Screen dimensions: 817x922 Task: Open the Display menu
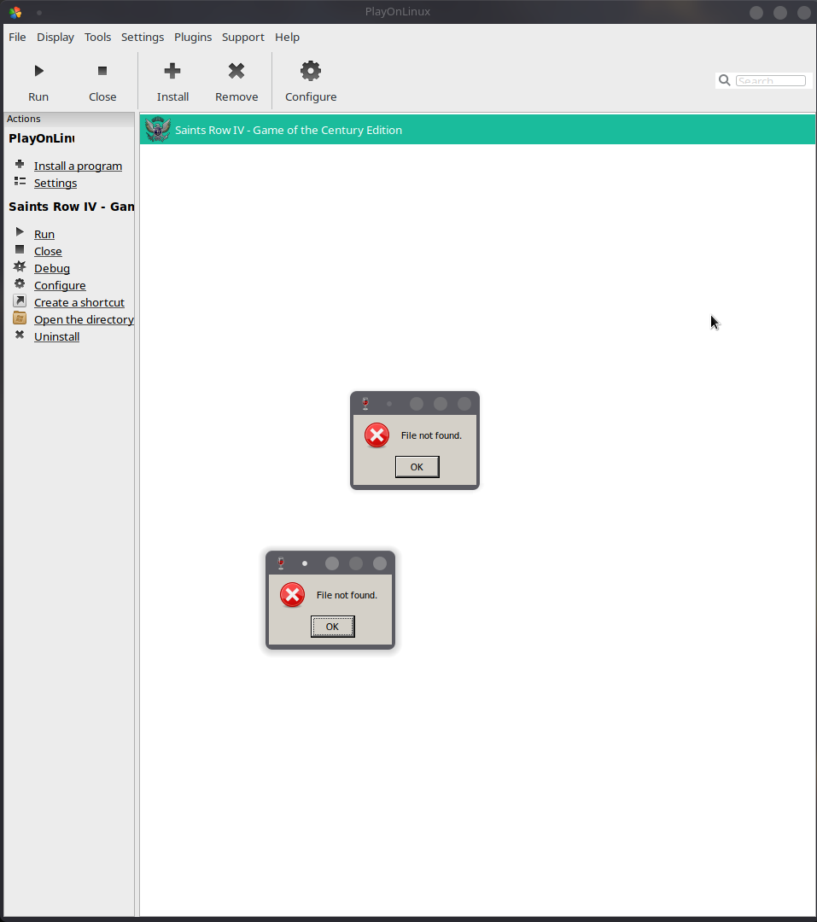click(55, 37)
